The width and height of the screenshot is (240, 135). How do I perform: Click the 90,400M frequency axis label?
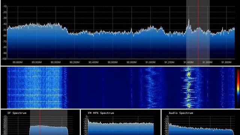click(93, 62)
